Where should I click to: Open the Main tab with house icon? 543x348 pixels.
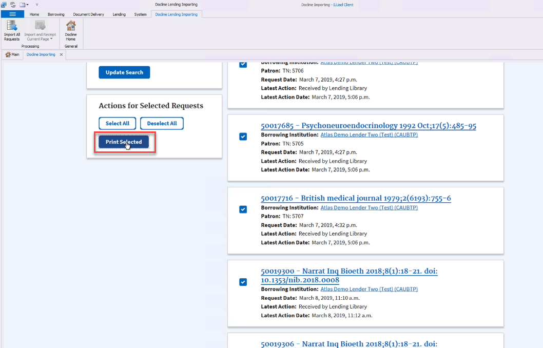point(12,54)
